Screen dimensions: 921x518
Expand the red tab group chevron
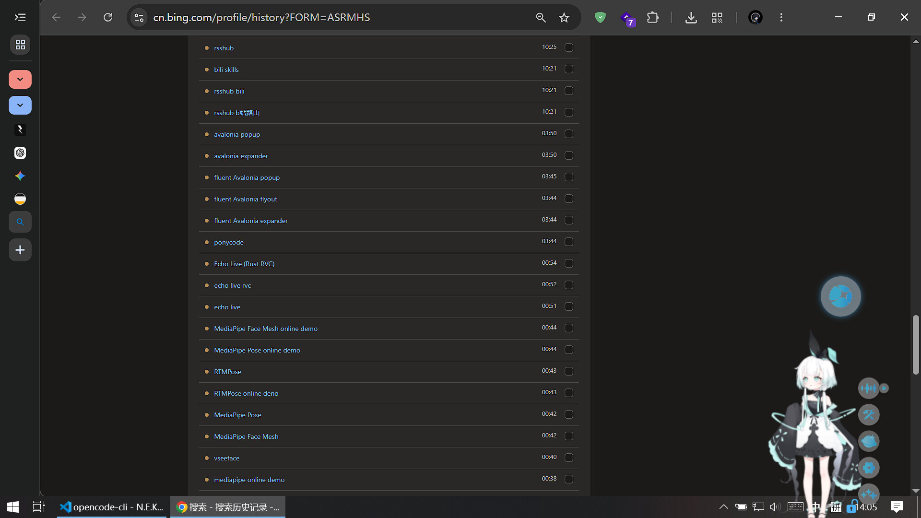(20, 79)
